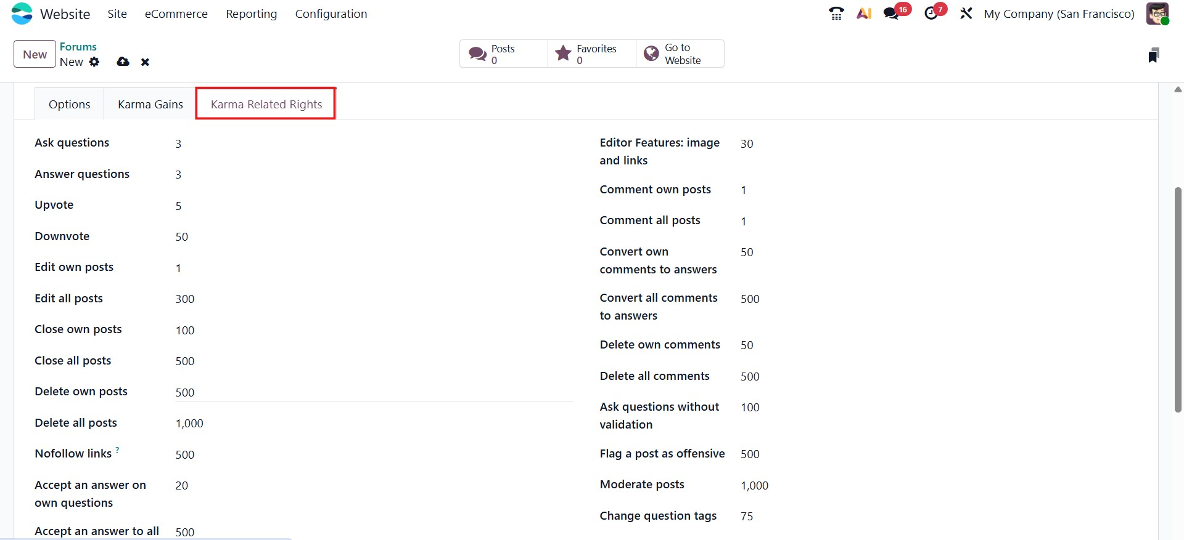
Task: Click the bookmark icon at right
Action: click(1153, 55)
